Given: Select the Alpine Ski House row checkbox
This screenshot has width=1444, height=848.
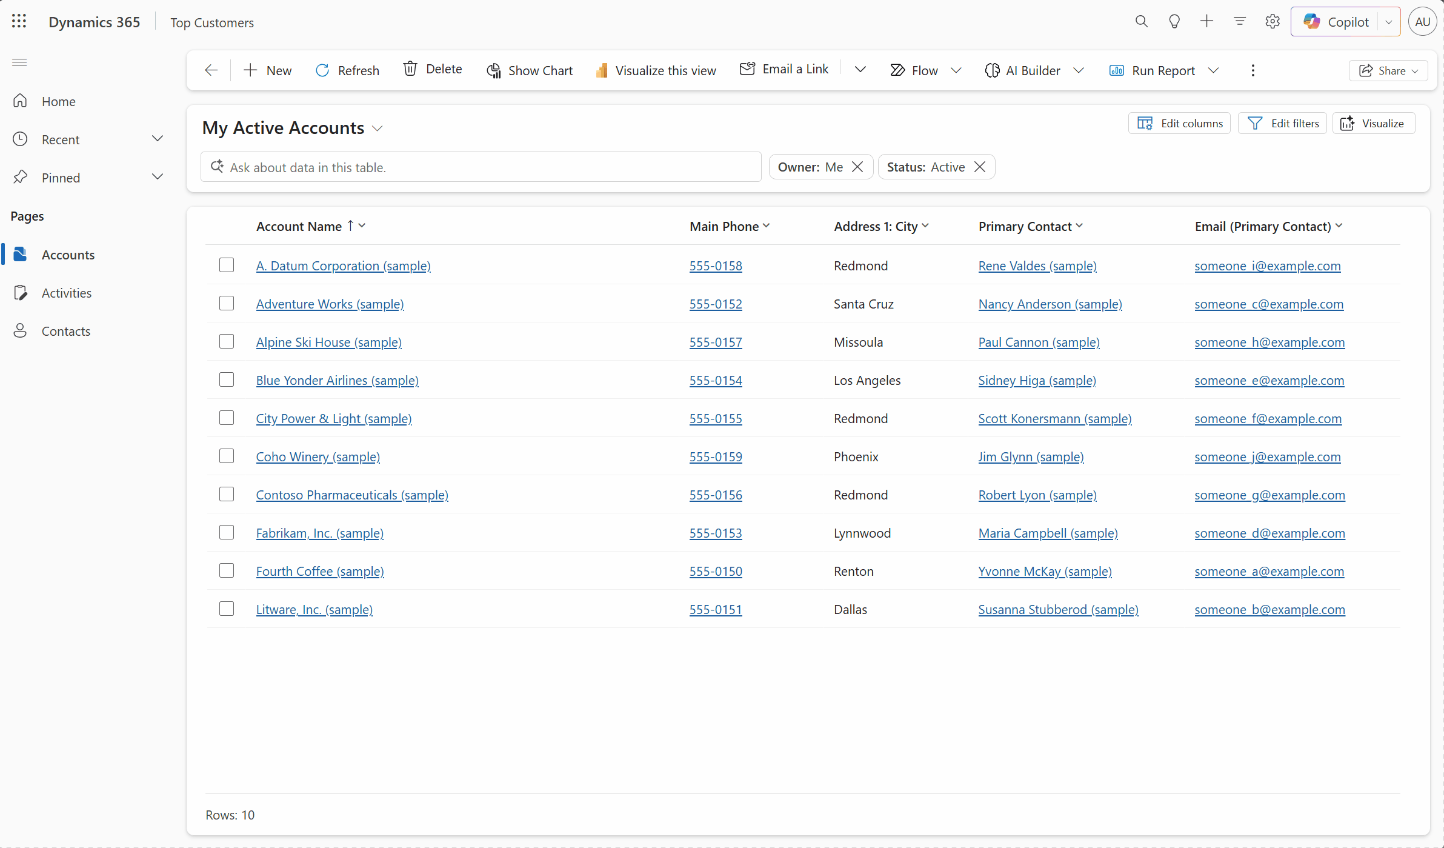Looking at the screenshot, I should tap(227, 341).
